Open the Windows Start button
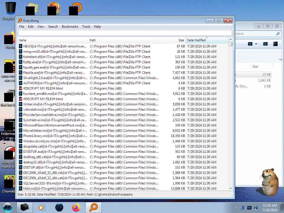 [7, 207]
